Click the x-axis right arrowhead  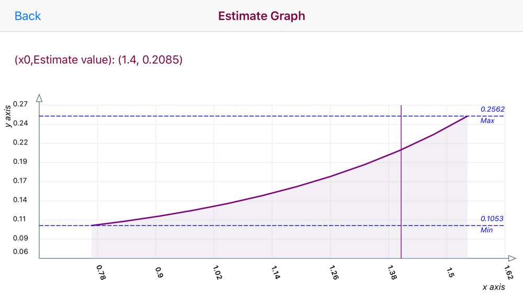coord(512,258)
